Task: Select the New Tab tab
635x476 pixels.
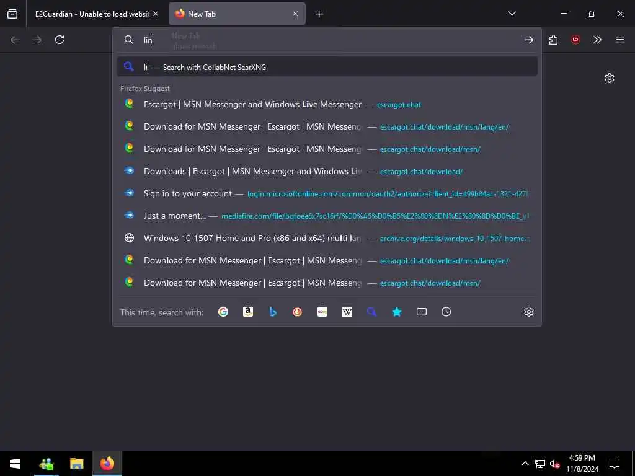Action: click(237, 14)
